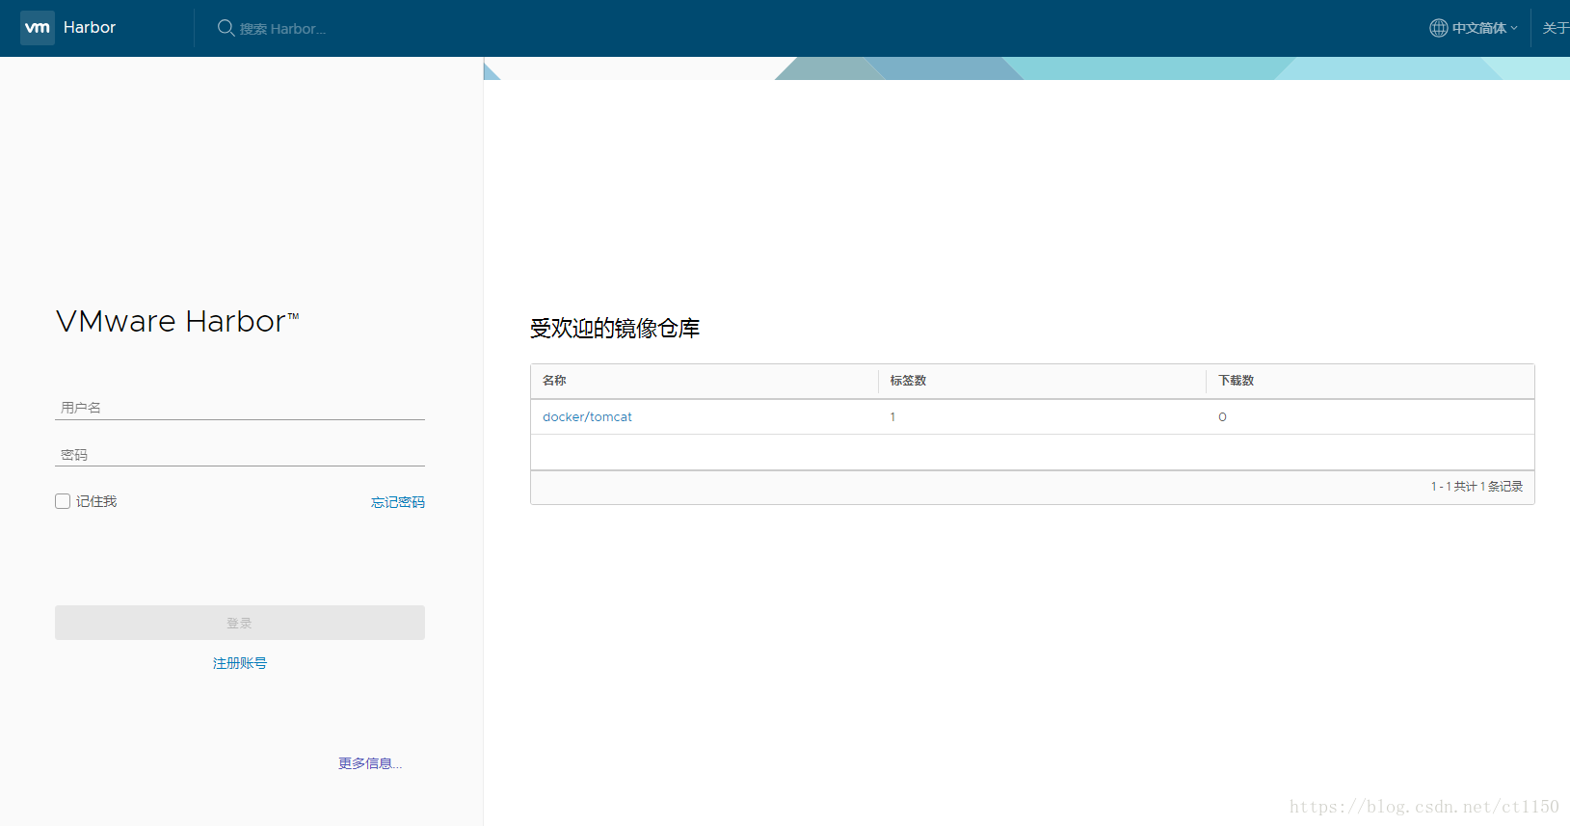
Task: Open the 更多信息 link
Action: (x=370, y=763)
